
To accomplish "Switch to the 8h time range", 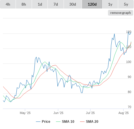I will tap(24, 4).
